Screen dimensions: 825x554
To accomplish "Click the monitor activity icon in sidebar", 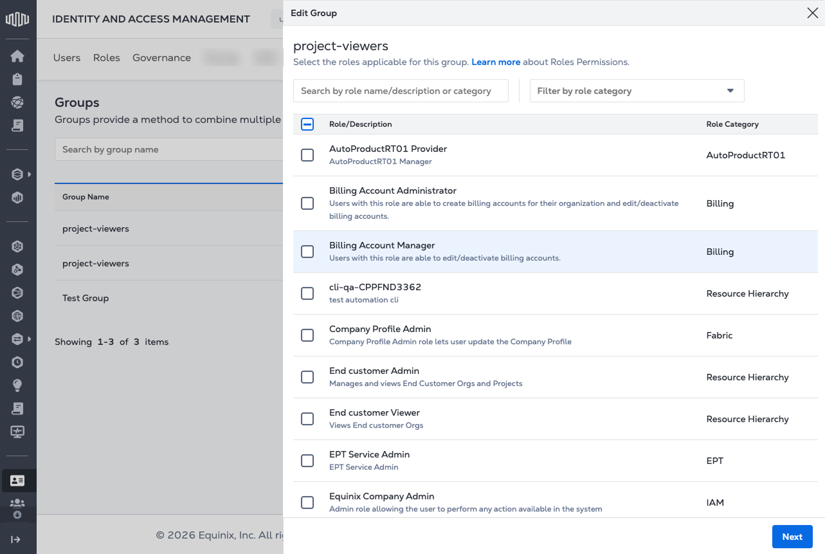I will coord(17,432).
